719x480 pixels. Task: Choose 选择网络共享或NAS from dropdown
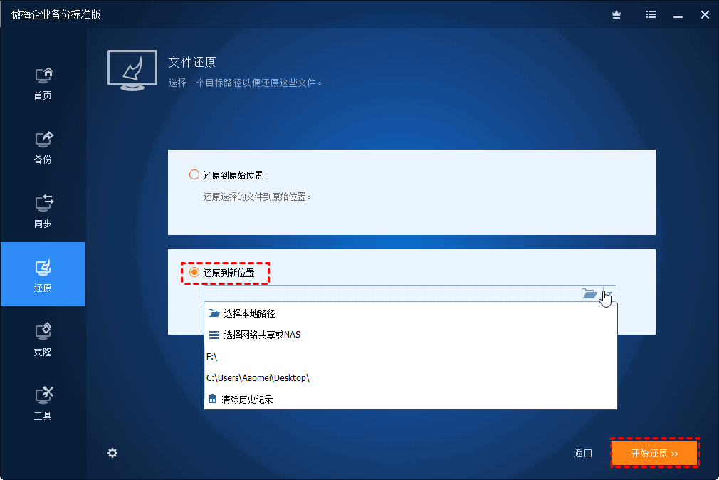click(410, 335)
